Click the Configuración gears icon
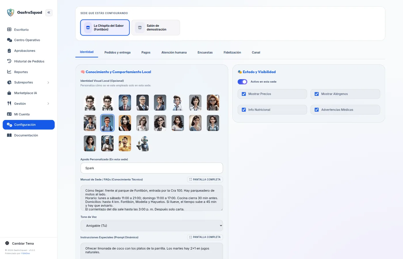The width and height of the screenshot is (403, 259). coord(9,125)
